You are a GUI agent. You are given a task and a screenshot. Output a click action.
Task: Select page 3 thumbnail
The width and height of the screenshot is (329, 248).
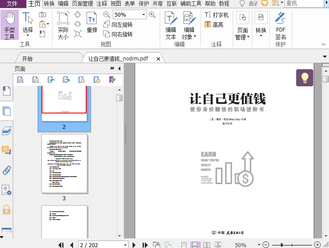64,164
